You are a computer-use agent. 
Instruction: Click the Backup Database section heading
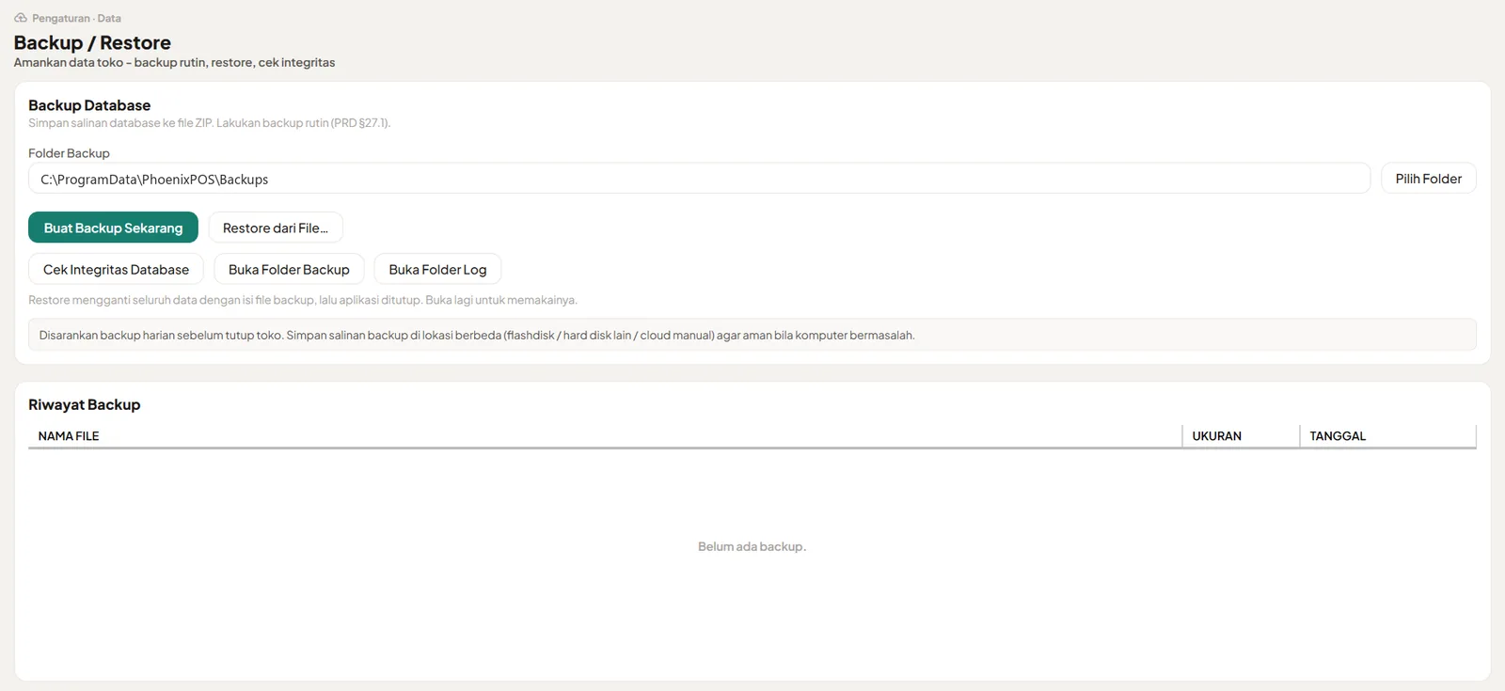89,105
